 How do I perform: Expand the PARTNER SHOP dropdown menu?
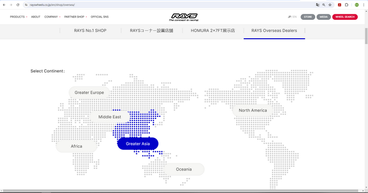(75, 17)
